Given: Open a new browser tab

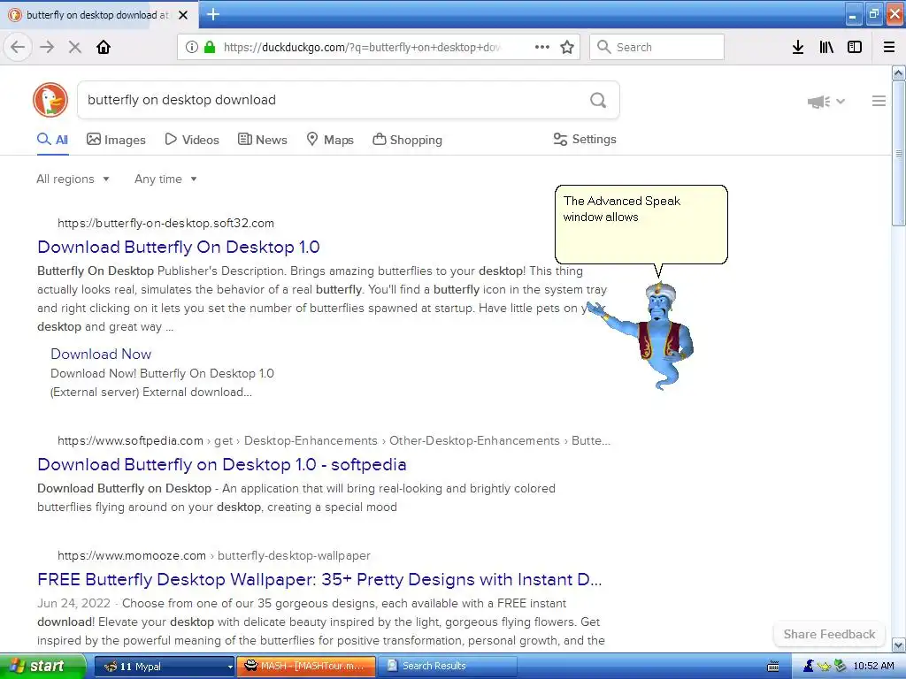Looking at the screenshot, I should pos(213,14).
